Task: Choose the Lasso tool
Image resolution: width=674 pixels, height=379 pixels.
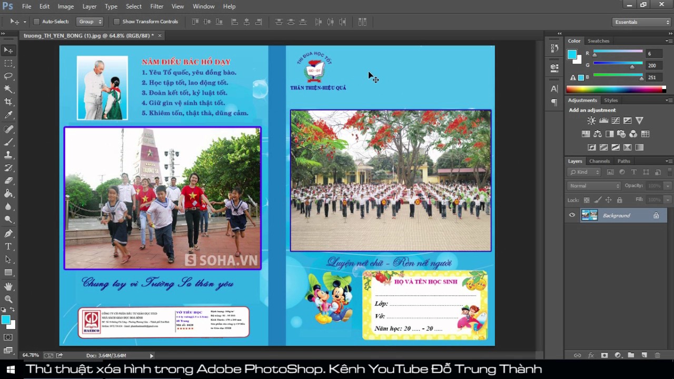Action: tap(8, 76)
